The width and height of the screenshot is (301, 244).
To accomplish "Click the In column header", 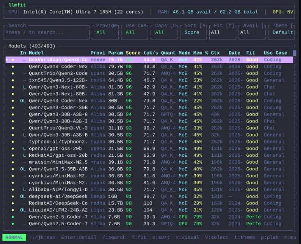I will point(23,53).
